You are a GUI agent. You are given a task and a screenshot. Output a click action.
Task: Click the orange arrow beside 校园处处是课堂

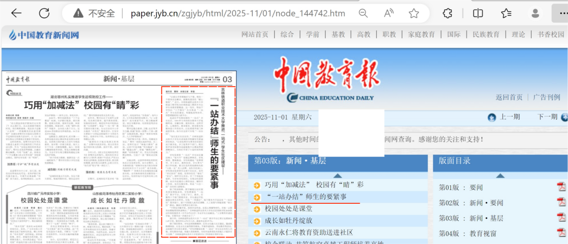pos(257,209)
